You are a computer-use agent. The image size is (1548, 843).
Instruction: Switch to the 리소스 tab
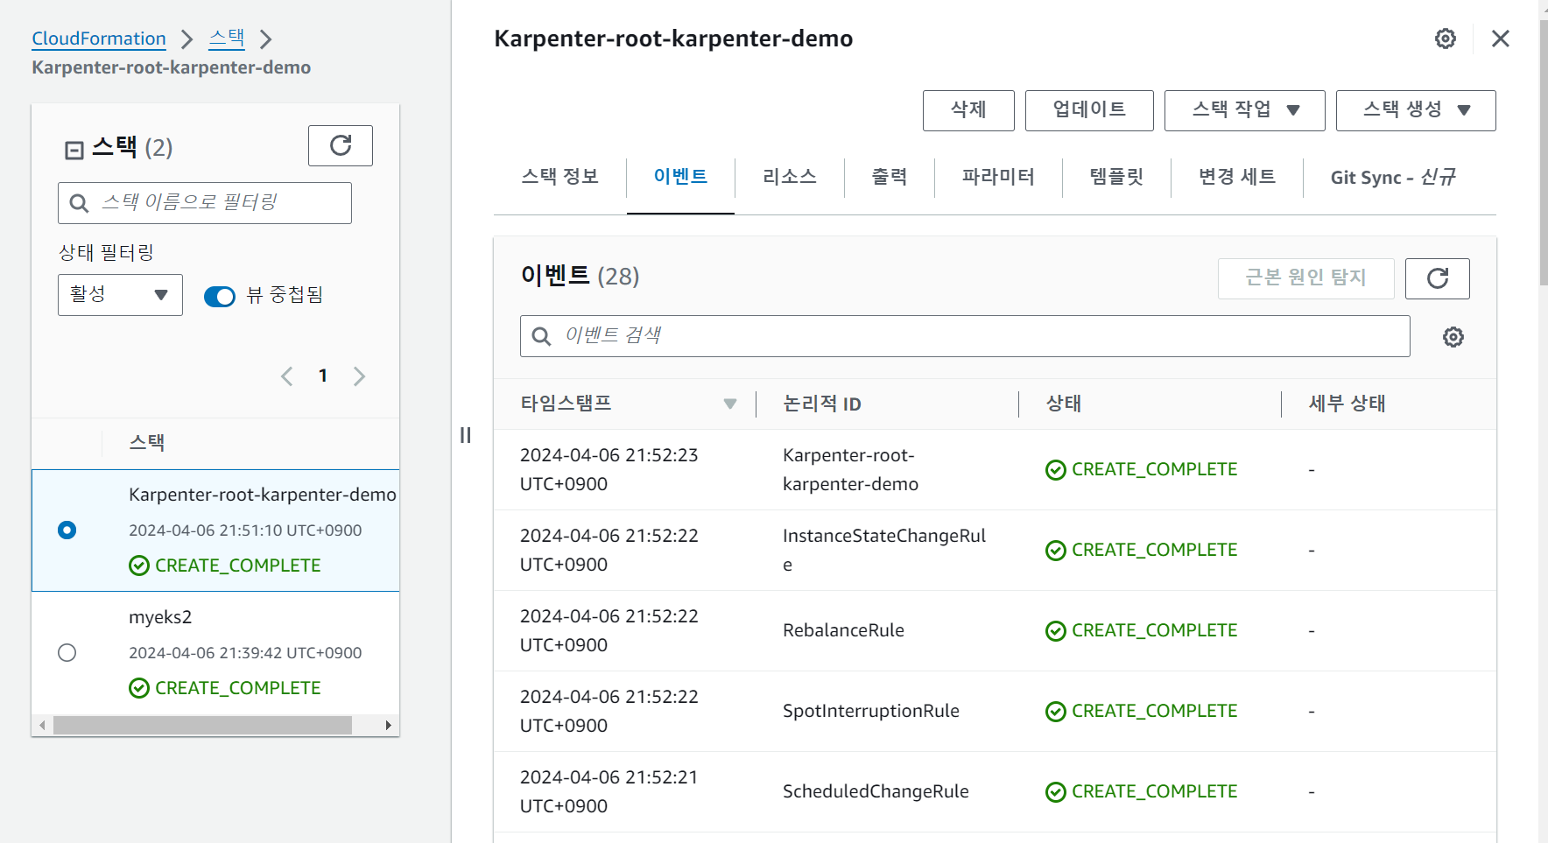click(x=790, y=177)
